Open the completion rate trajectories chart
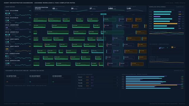The width and height of the screenshot is (189, 106). tap(167, 34)
